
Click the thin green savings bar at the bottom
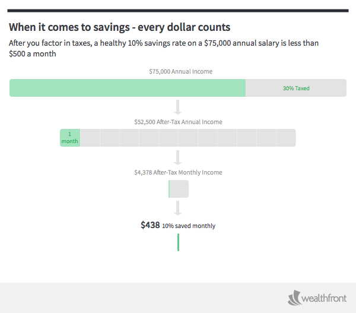tap(178, 242)
